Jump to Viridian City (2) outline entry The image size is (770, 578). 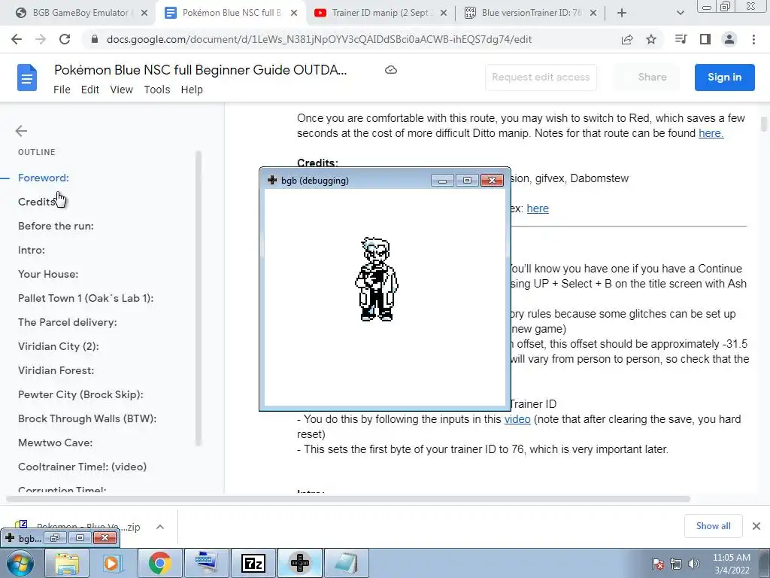59,346
